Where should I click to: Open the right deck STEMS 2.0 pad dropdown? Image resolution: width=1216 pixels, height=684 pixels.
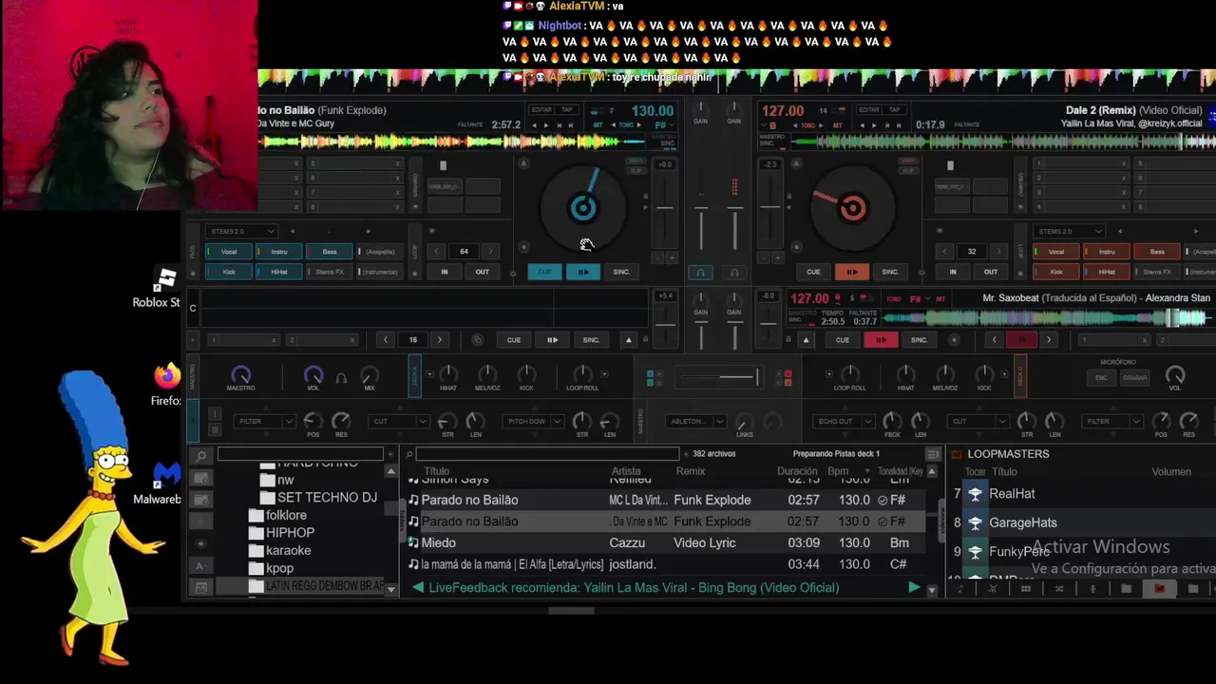click(1070, 231)
